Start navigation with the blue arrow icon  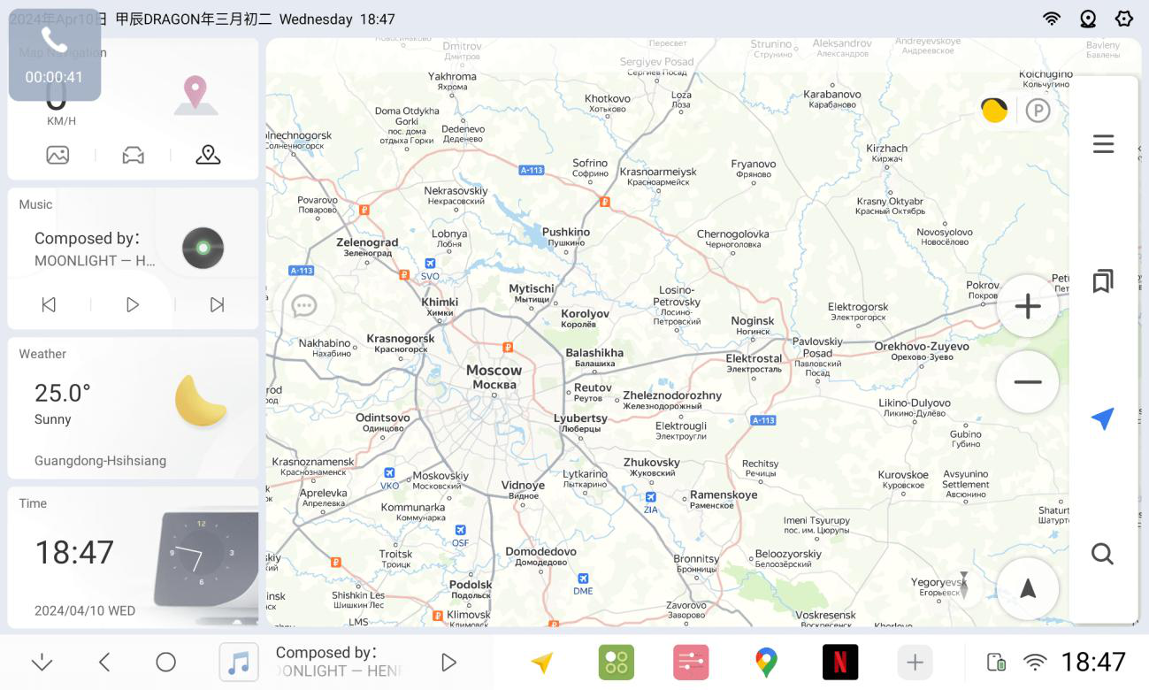(x=1102, y=418)
